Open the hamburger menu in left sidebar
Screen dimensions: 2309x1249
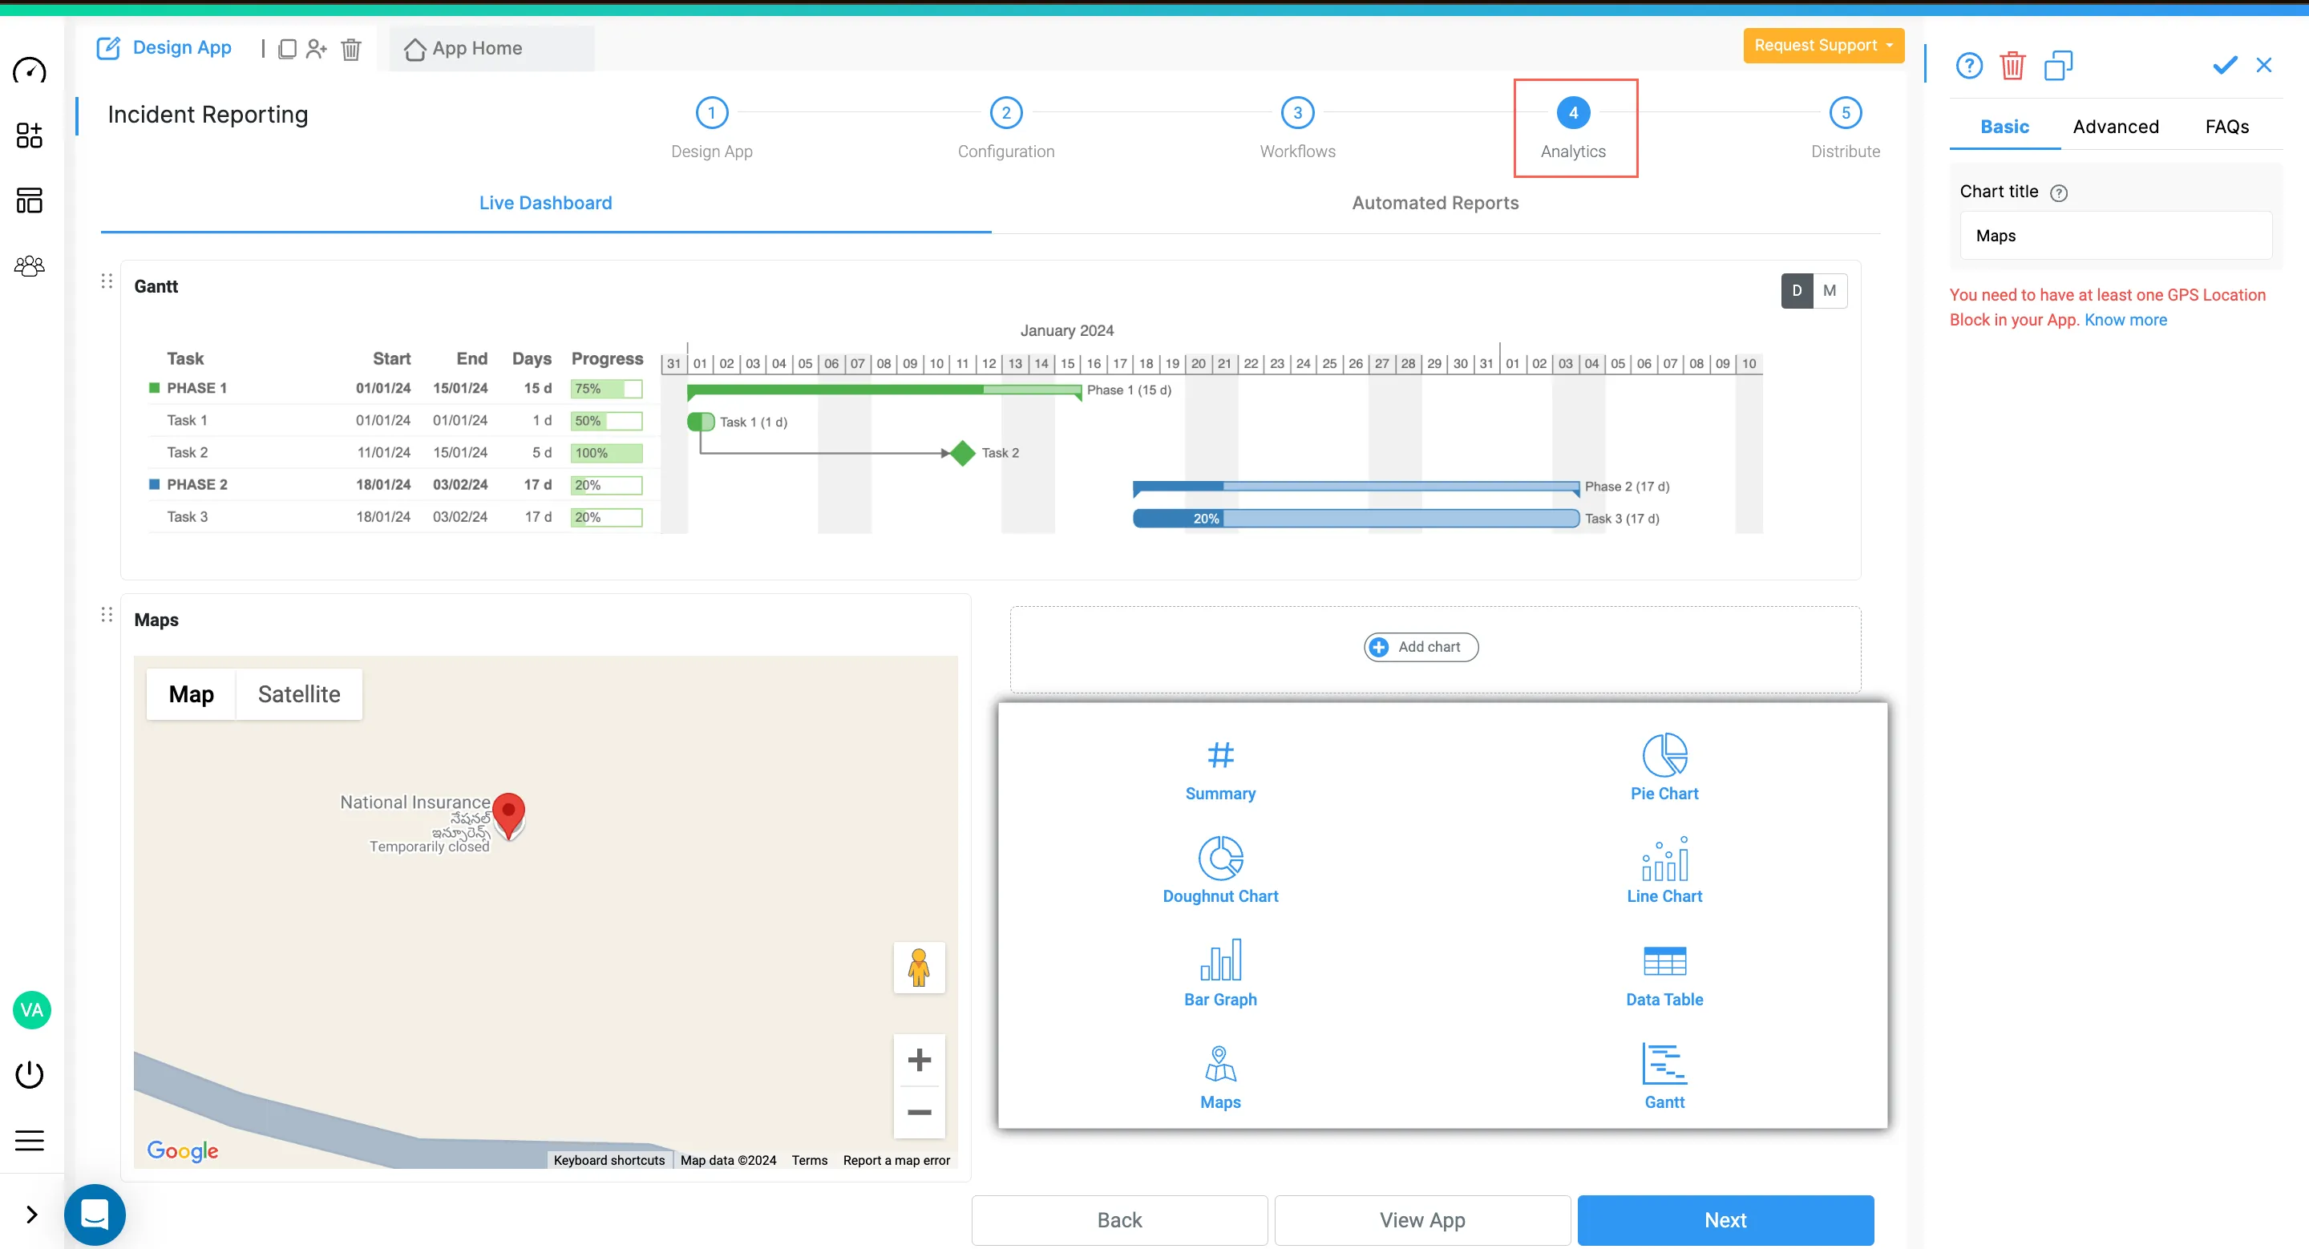click(30, 1140)
